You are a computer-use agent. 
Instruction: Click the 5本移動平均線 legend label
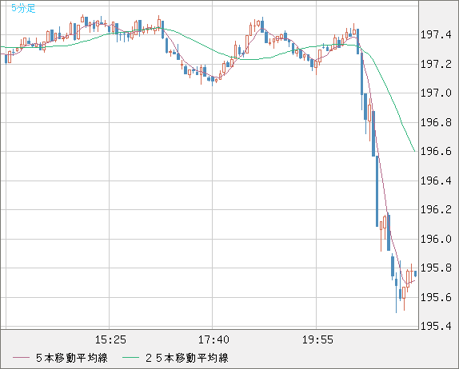click(72, 358)
